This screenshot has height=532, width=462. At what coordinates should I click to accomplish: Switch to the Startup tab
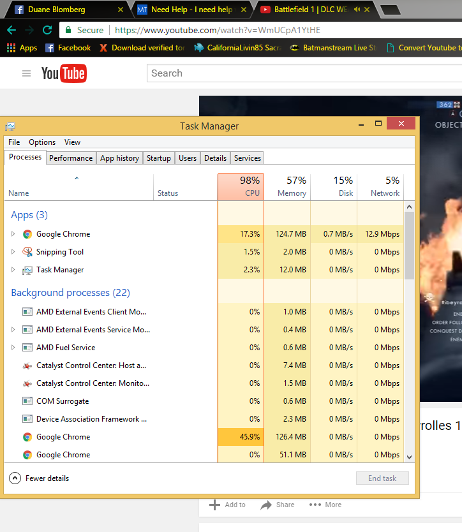[x=158, y=158]
